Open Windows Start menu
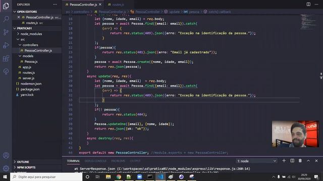Screen dimensions: 323x181 click(x=5, y=176)
